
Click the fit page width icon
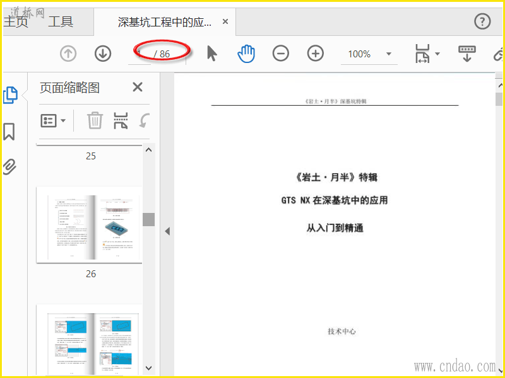pyautogui.click(x=422, y=54)
